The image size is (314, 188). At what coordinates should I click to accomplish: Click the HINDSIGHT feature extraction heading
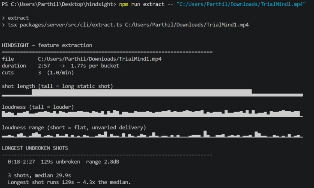(x=47, y=45)
